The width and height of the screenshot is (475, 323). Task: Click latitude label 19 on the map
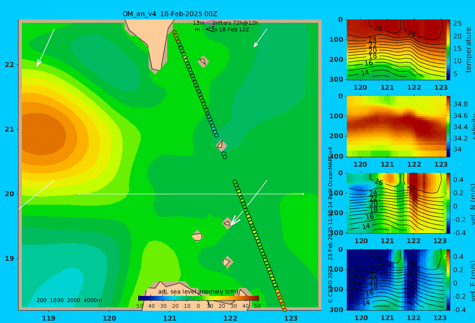tap(9, 258)
